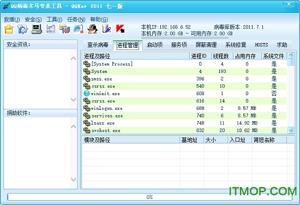Click the books and window toolbar icon

click(64, 29)
